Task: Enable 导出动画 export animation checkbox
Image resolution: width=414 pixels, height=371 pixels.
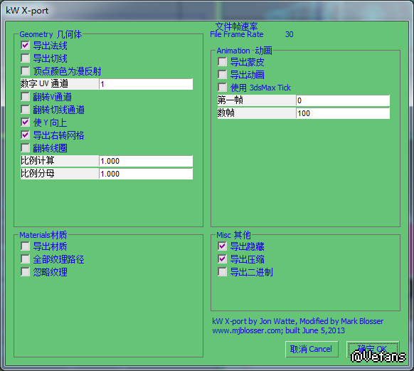Action: pos(223,75)
